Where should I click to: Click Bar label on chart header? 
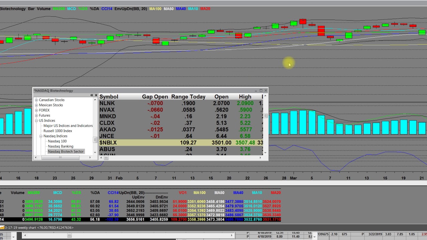click(31, 9)
